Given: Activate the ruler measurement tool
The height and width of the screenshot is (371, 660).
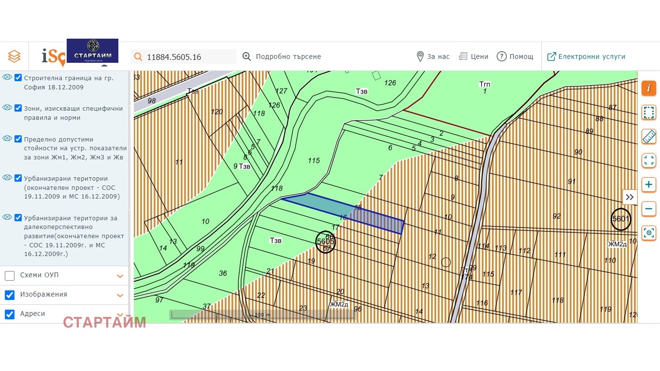Looking at the screenshot, I should pos(648,137).
